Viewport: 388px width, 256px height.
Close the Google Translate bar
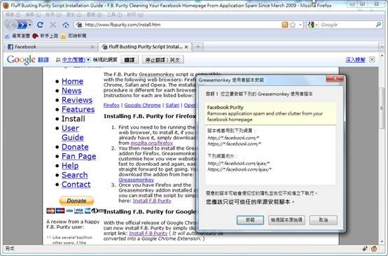pos(372,59)
